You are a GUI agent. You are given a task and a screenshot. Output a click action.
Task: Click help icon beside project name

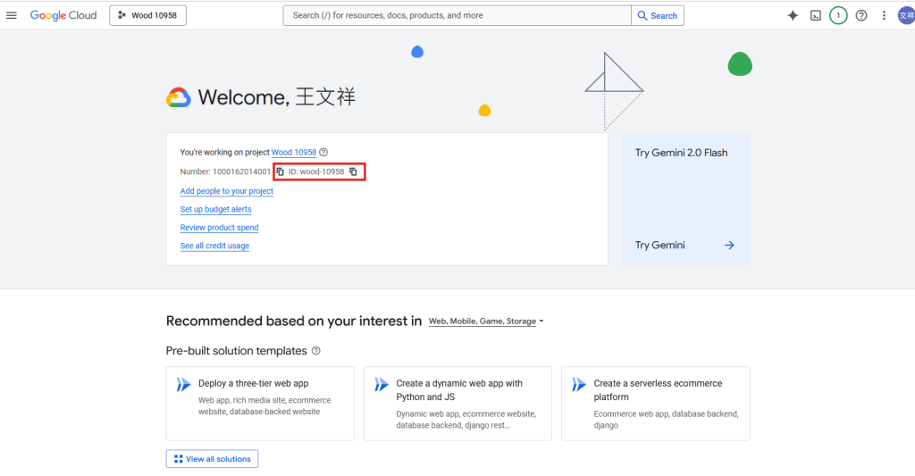(x=323, y=152)
